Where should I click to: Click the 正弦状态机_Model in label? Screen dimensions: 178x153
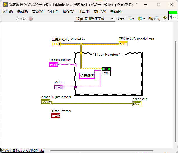coord(68,39)
